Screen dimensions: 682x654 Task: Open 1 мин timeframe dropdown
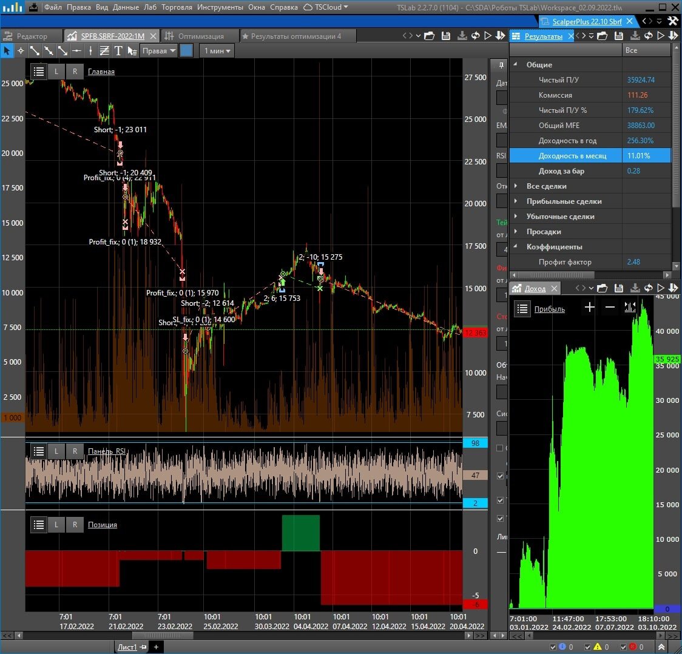click(x=217, y=51)
